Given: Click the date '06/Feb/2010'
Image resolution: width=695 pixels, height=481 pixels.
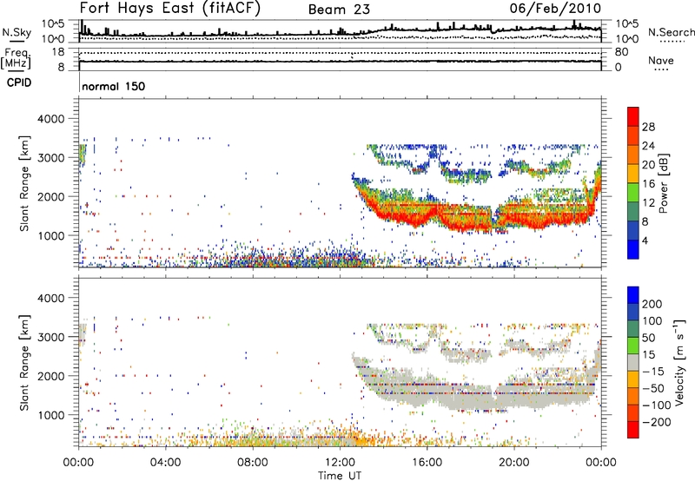Looking at the screenshot, I should point(555,8).
